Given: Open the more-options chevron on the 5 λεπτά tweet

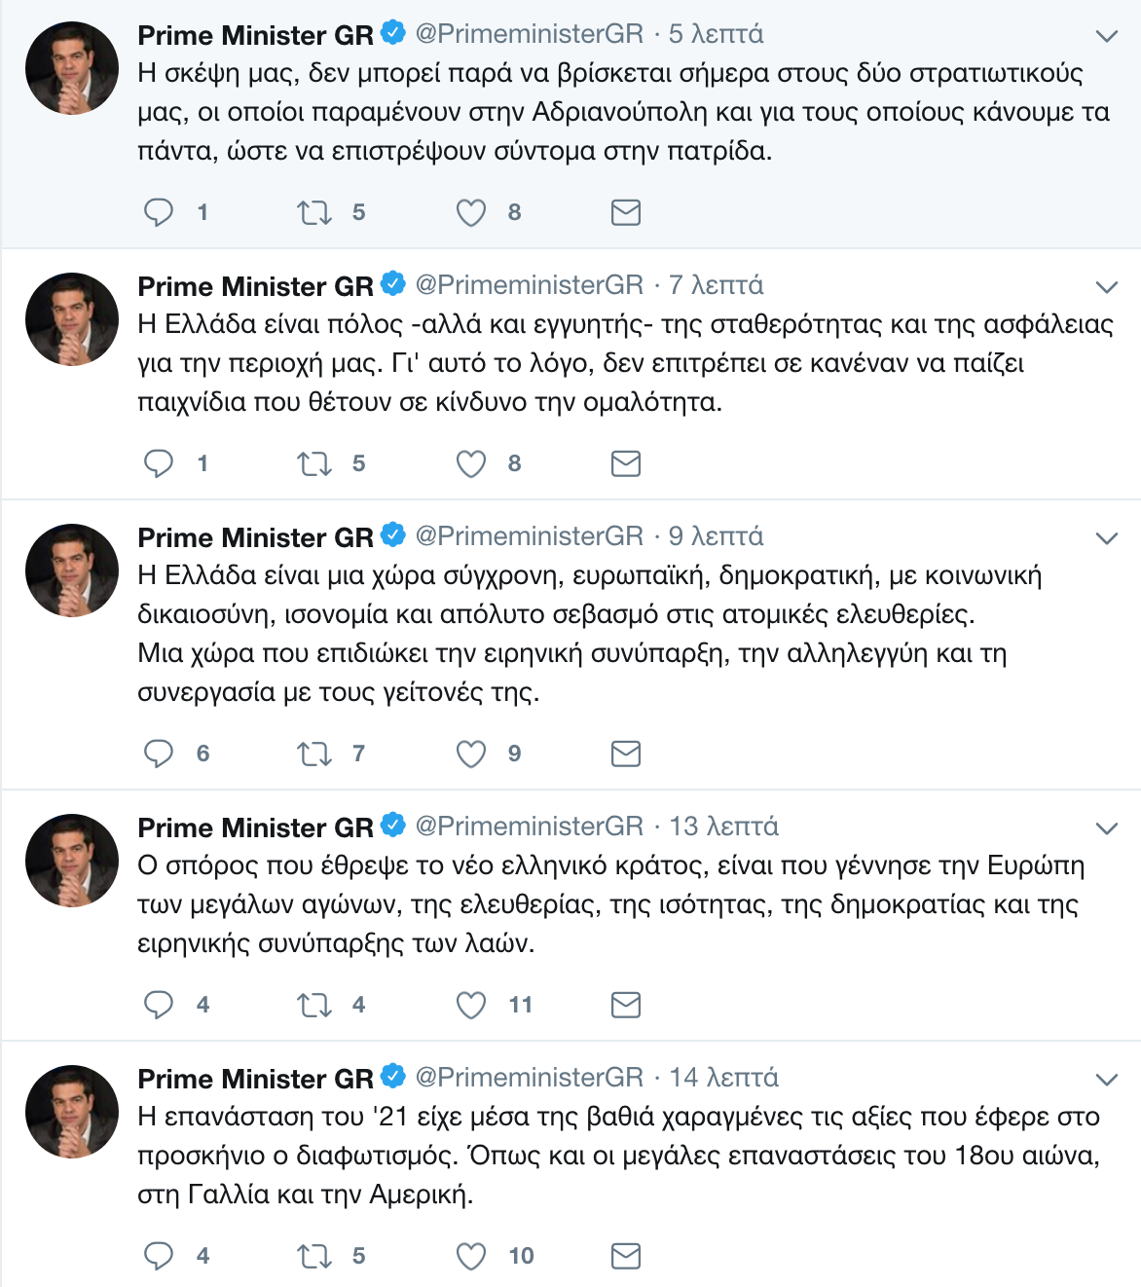Looking at the screenshot, I should pos(1106,37).
